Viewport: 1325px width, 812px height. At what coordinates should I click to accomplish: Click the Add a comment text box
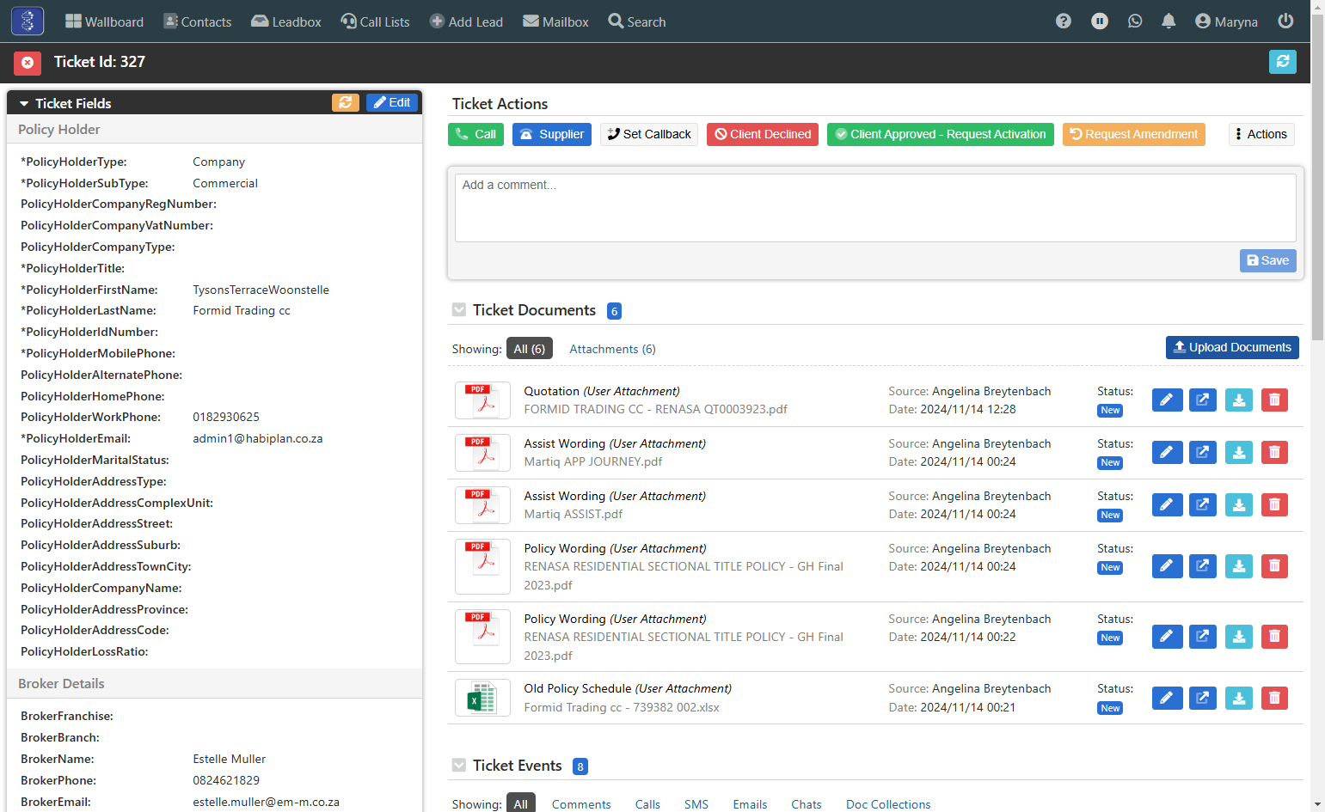tap(875, 208)
